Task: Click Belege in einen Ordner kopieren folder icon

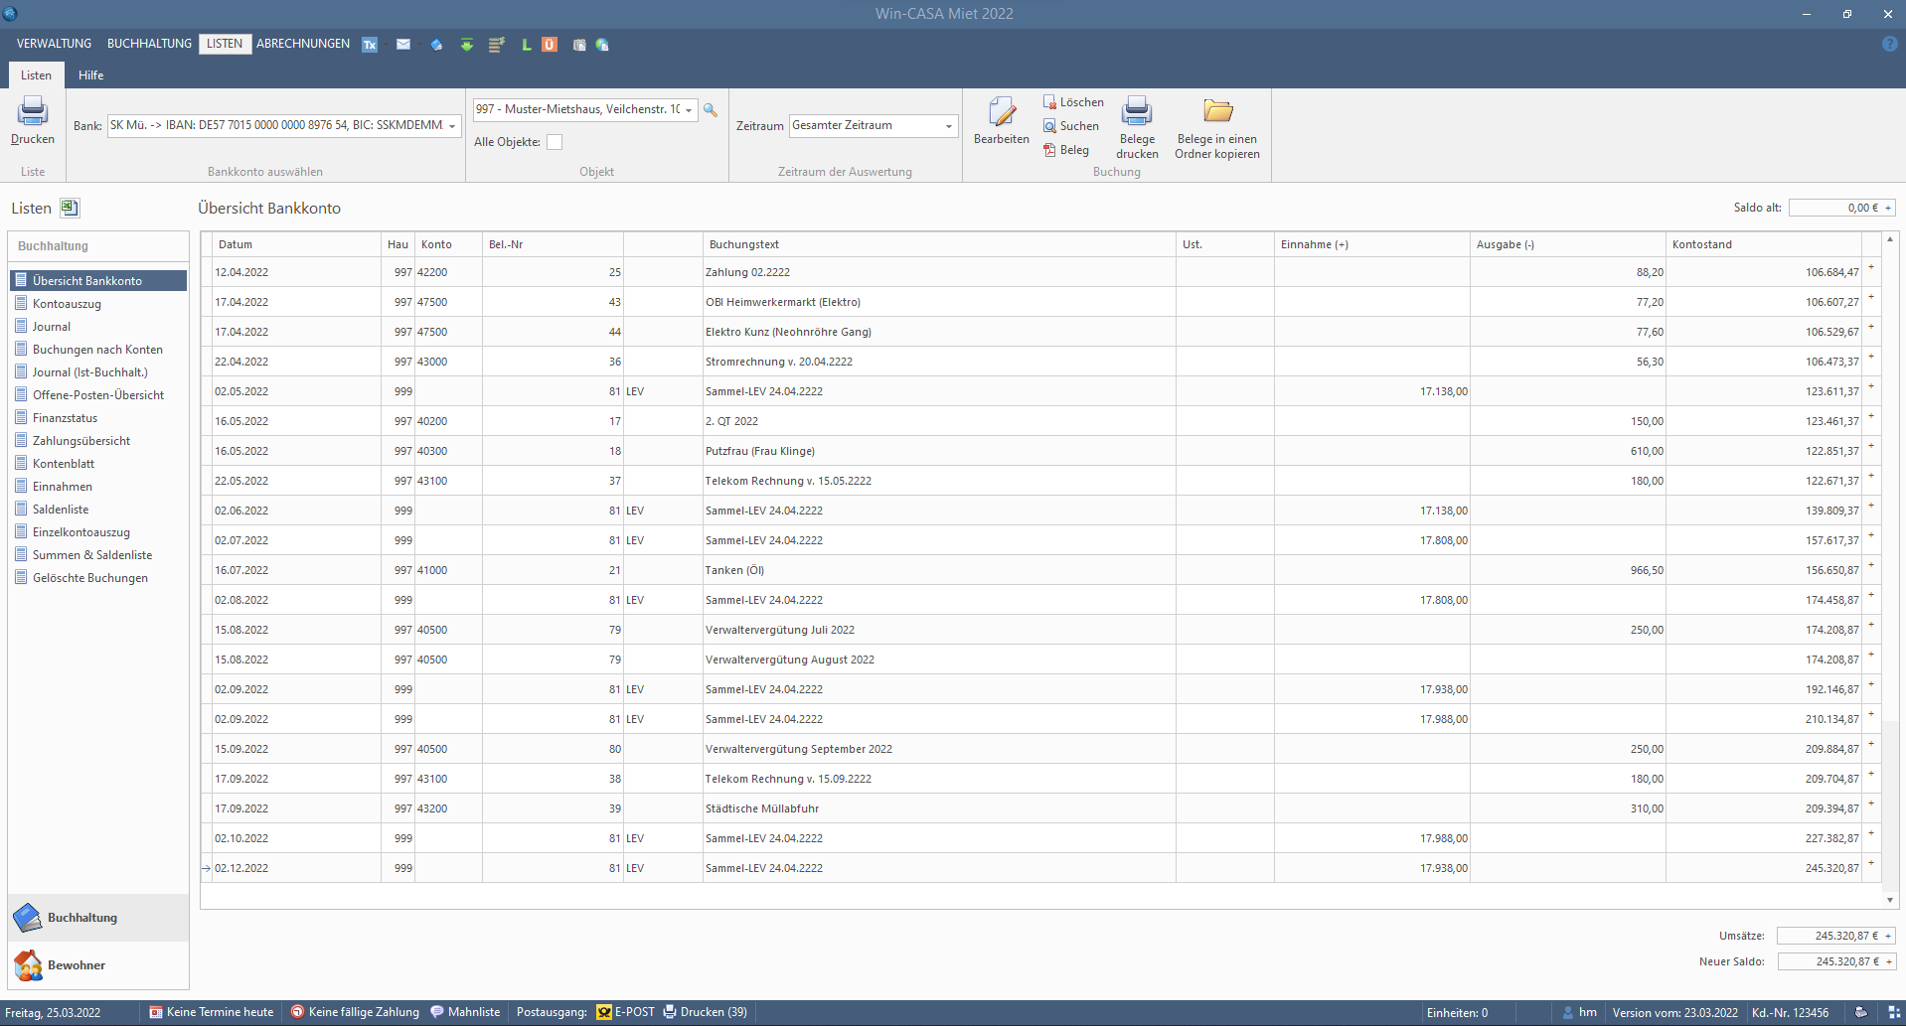Action: 1217,111
